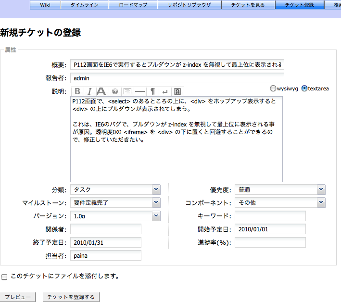Click the Bold formatting icon
This screenshot has width=341, height=302.
77,91
